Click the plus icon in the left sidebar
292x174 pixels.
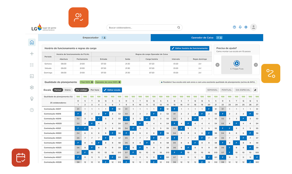[32, 54]
